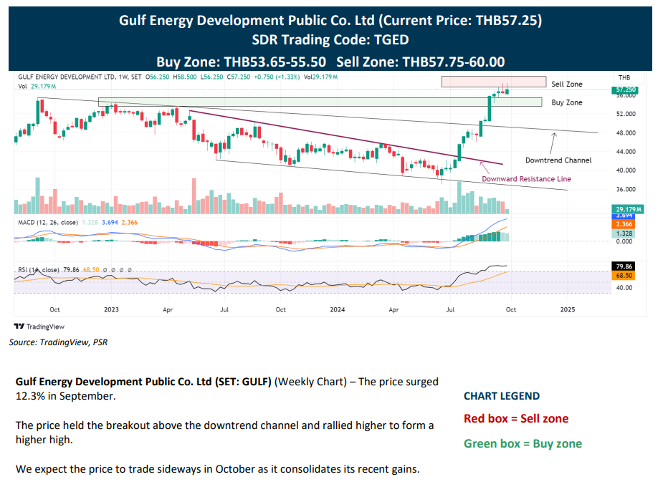663x492 pixels.
Task: Click 'Sell Zone: THB57.75-60.00' in the banner
Action: point(421,62)
